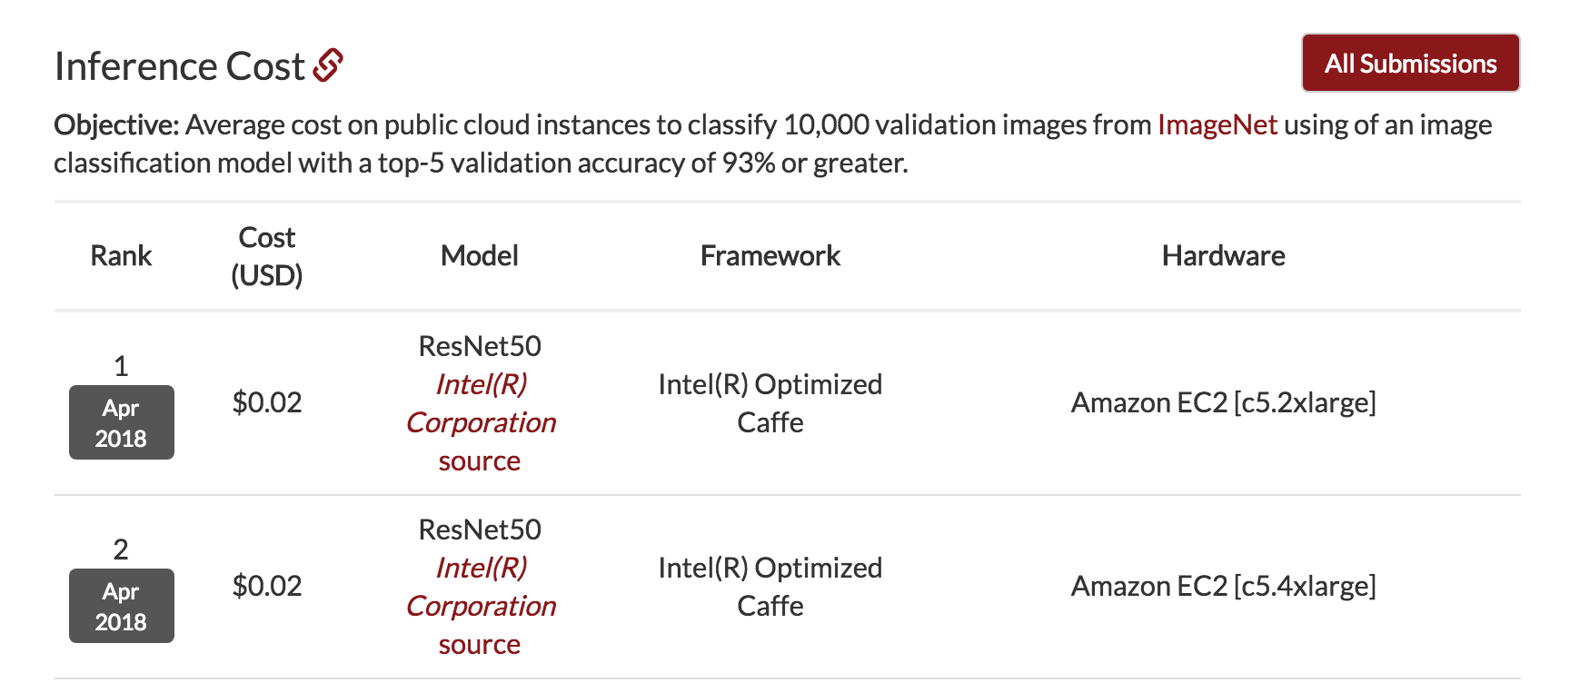Click the anchor link icon beside Inference Cost

(x=328, y=65)
